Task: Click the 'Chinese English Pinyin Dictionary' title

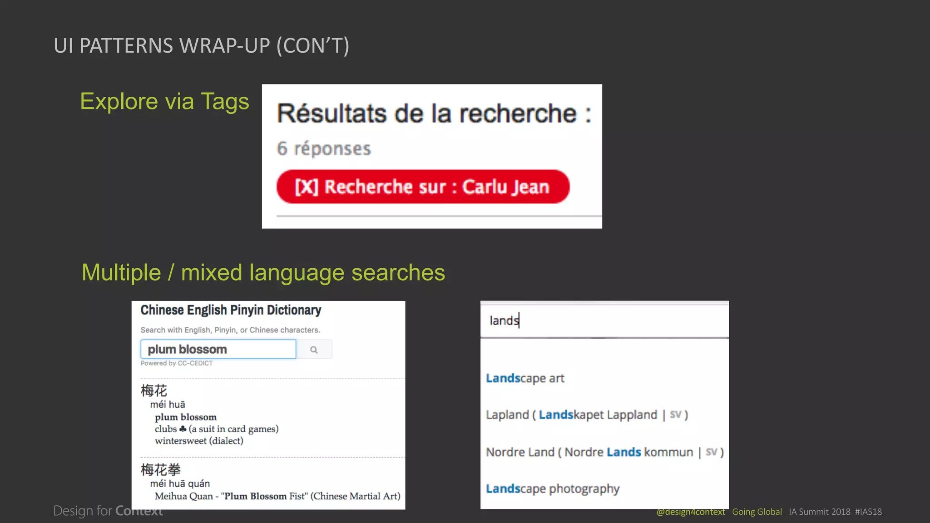Action: pos(231,310)
